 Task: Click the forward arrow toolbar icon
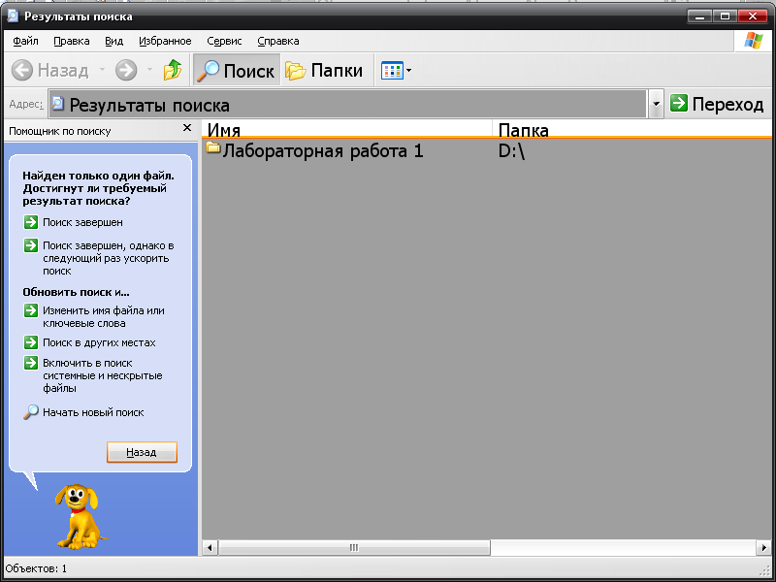coord(126,70)
